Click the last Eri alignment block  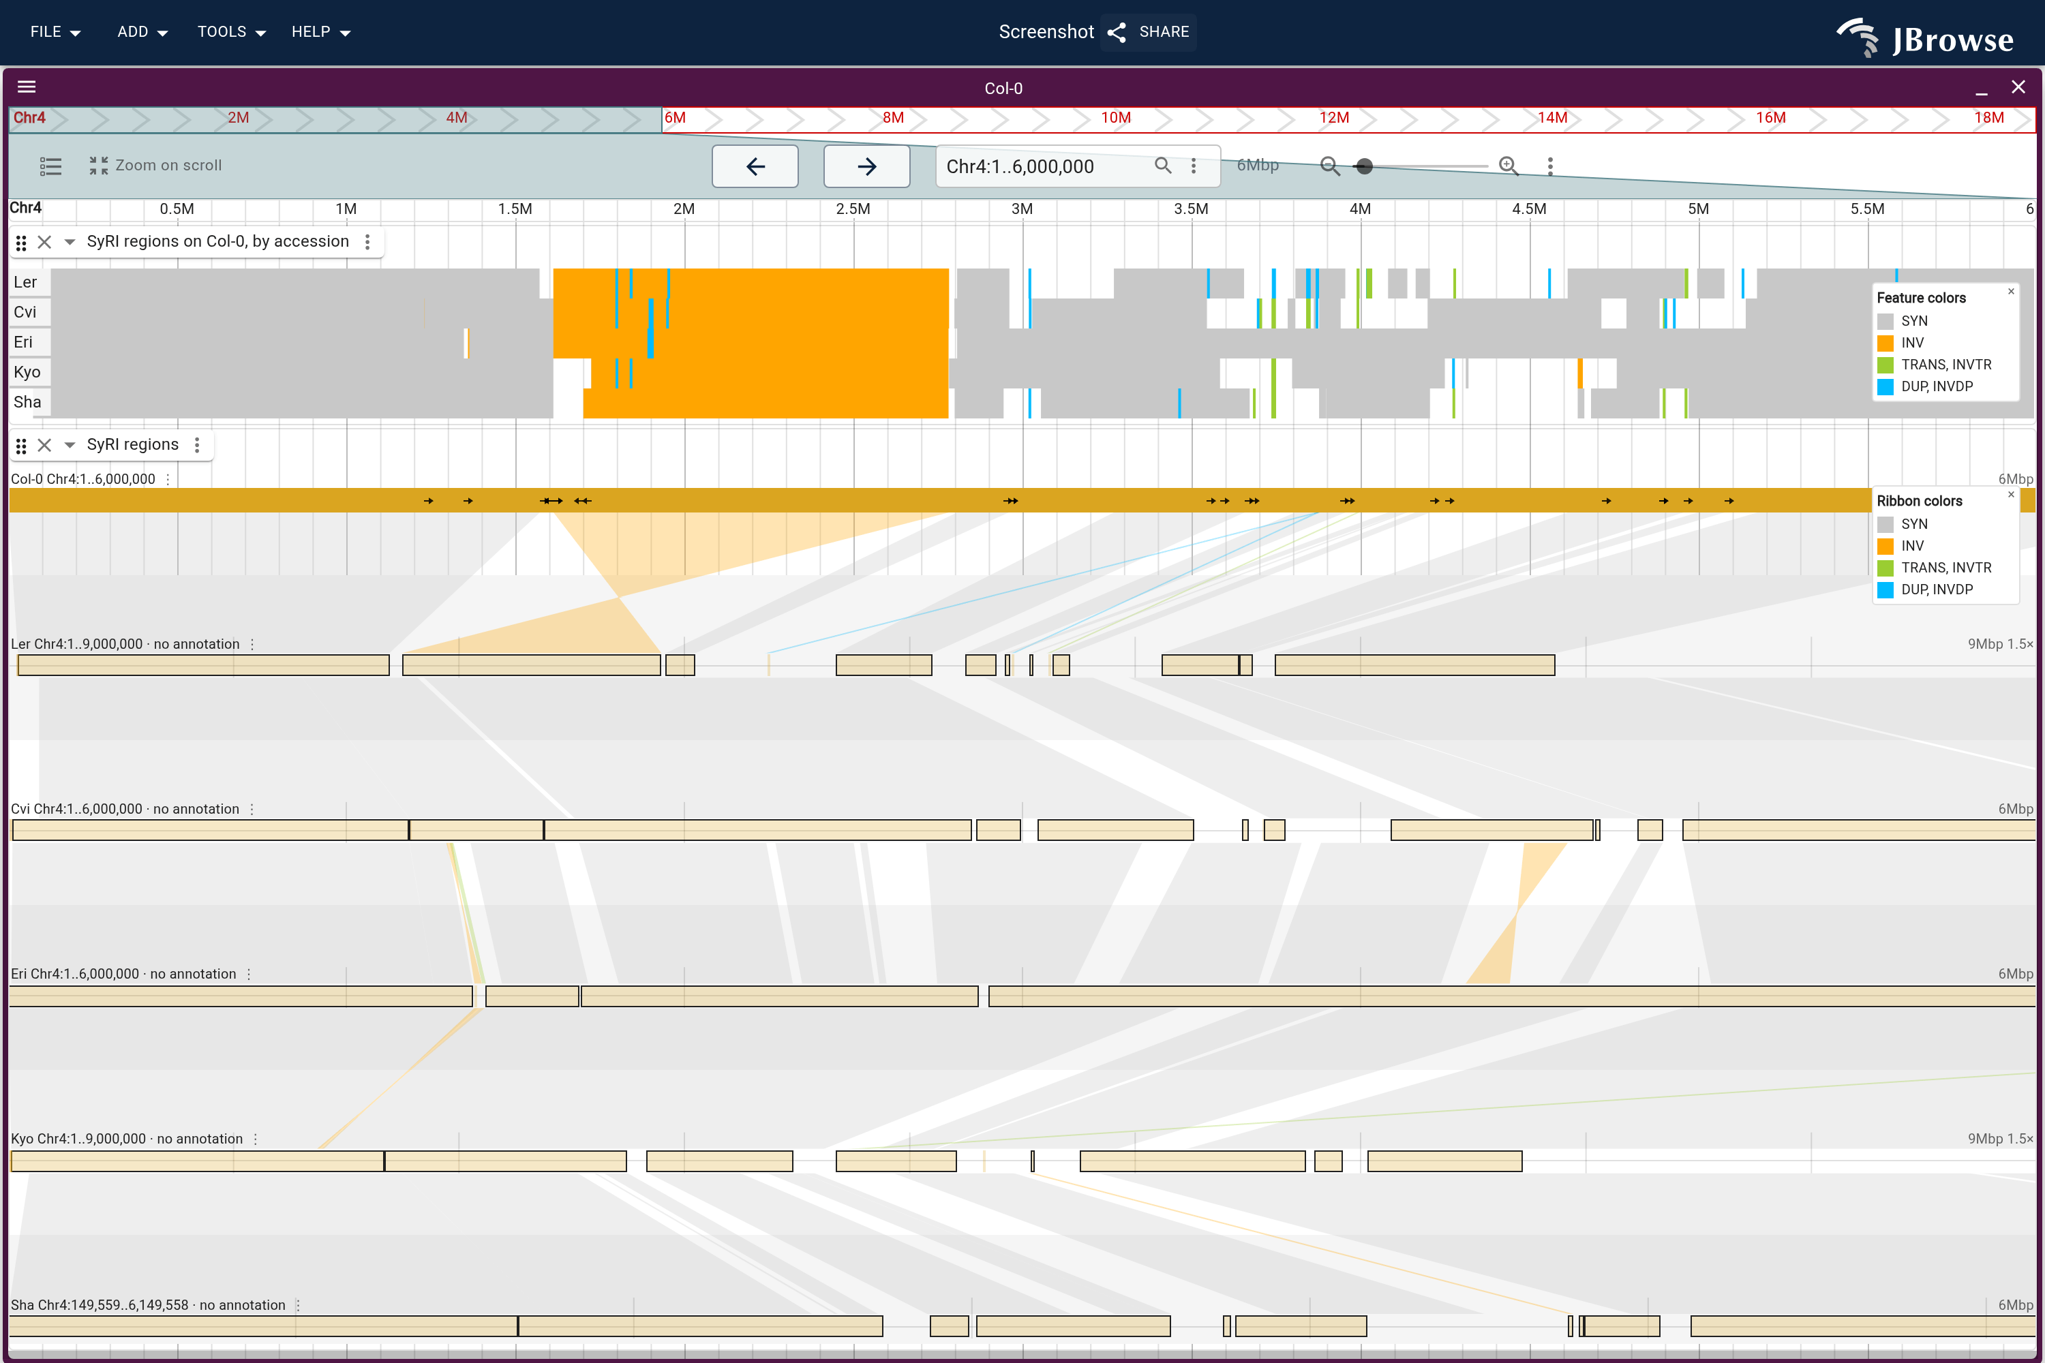pos(1512,996)
